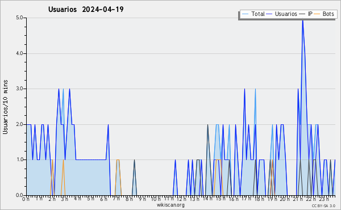Click the '6 h' x-axis label
Screen dimensions: 341x210
104,199
